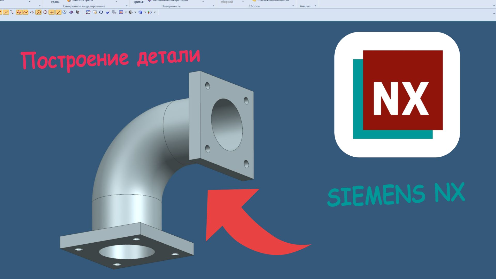
Task: Click the грань ribbon button label
Action: tap(55, 2)
